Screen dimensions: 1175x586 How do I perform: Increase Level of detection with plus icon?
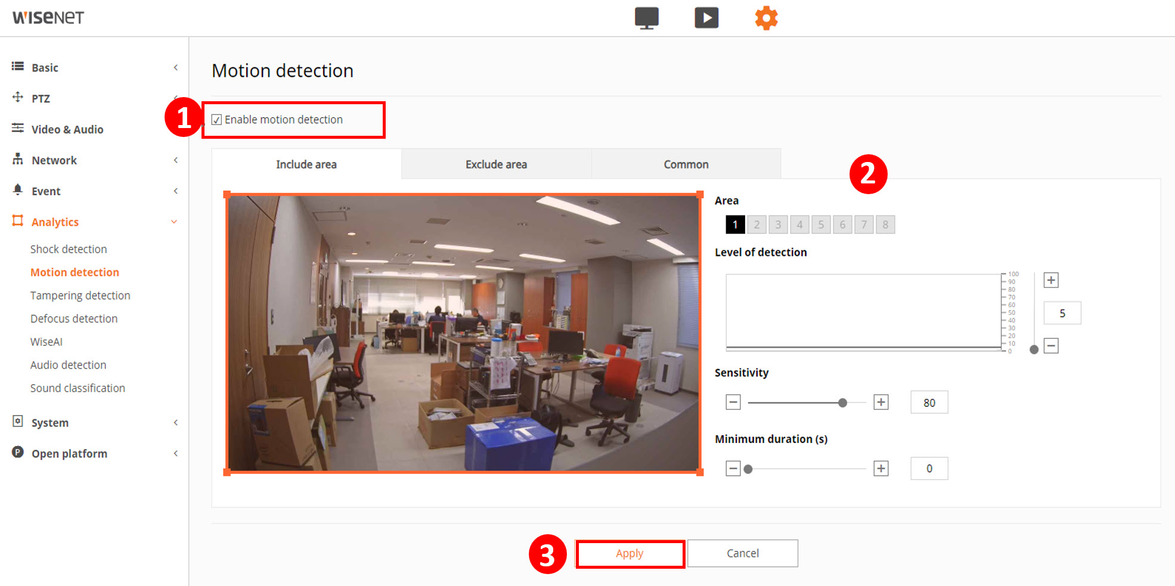click(1051, 280)
